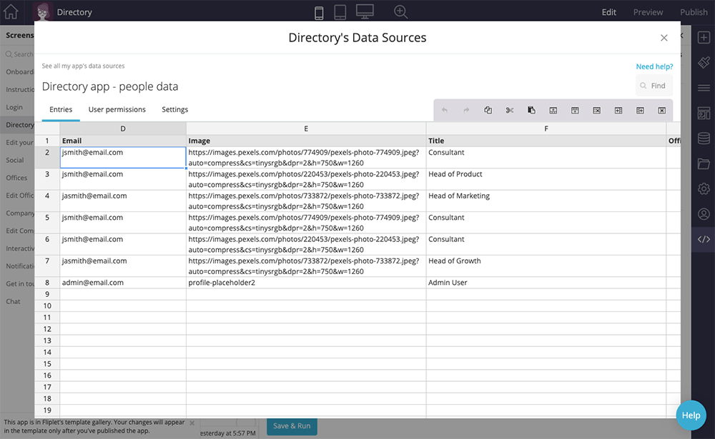Open the developer options code icon
Viewport: 715px width, 439px height.
coord(704,239)
